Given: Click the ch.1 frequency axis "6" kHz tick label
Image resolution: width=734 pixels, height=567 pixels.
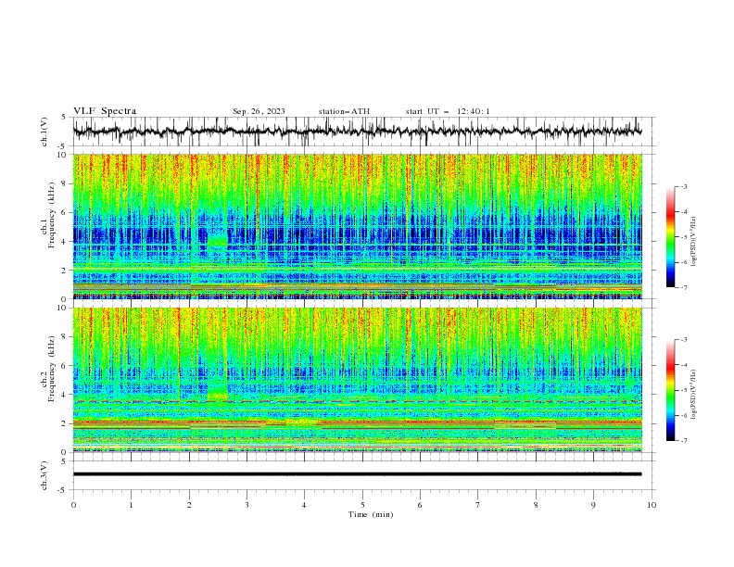Looking at the screenshot, I should 65,212.
